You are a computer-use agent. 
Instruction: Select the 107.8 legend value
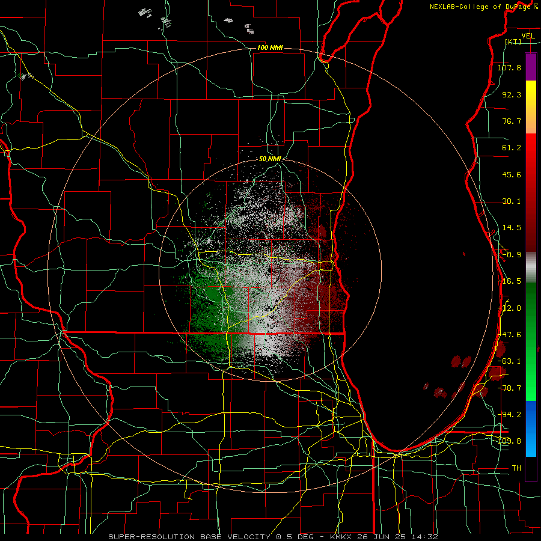(509, 67)
